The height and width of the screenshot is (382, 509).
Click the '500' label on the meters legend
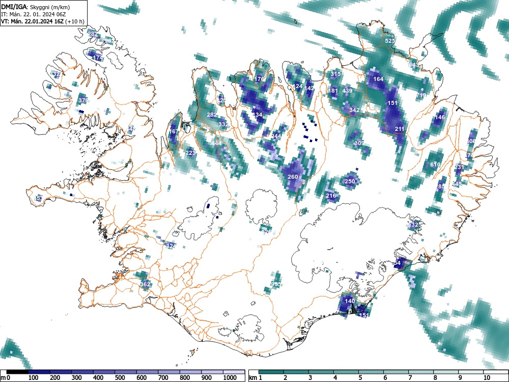(x=120, y=378)
